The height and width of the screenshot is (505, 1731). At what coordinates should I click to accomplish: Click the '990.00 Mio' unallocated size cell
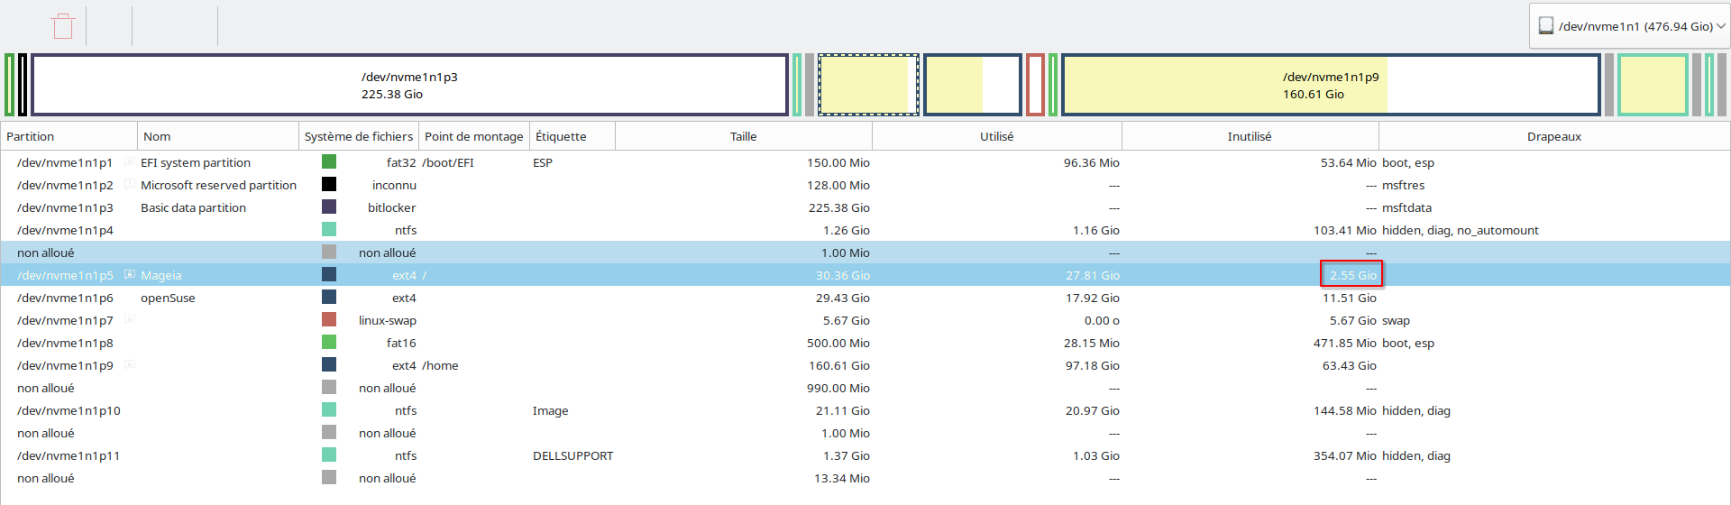click(838, 388)
